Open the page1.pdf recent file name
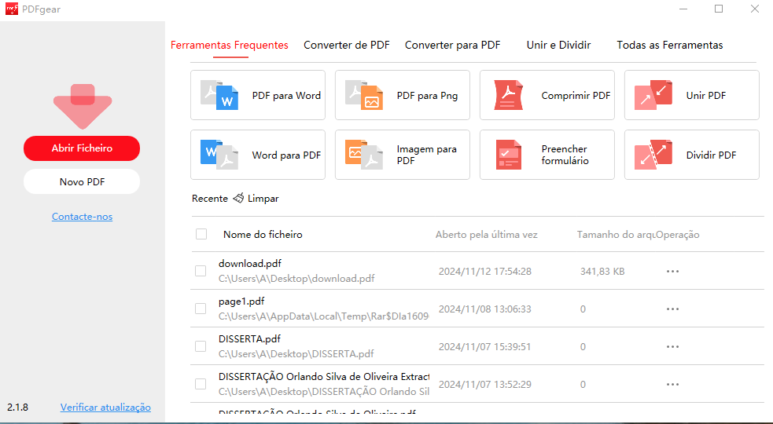Screen dimensions: 773x424 pyautogui.click(x=241, y=301)
